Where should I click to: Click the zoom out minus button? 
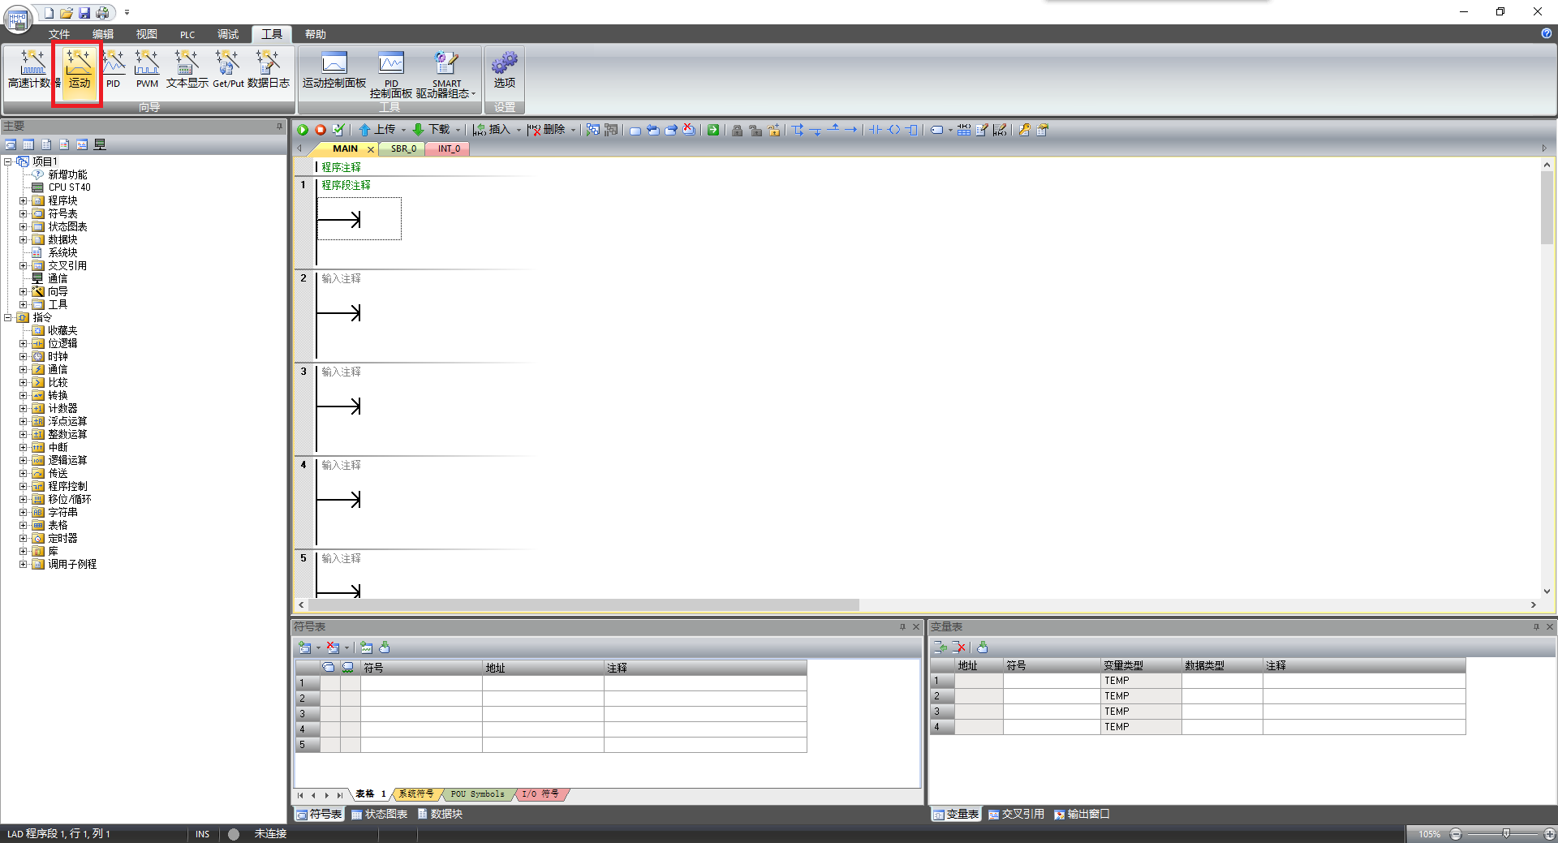click(1456, 834)
